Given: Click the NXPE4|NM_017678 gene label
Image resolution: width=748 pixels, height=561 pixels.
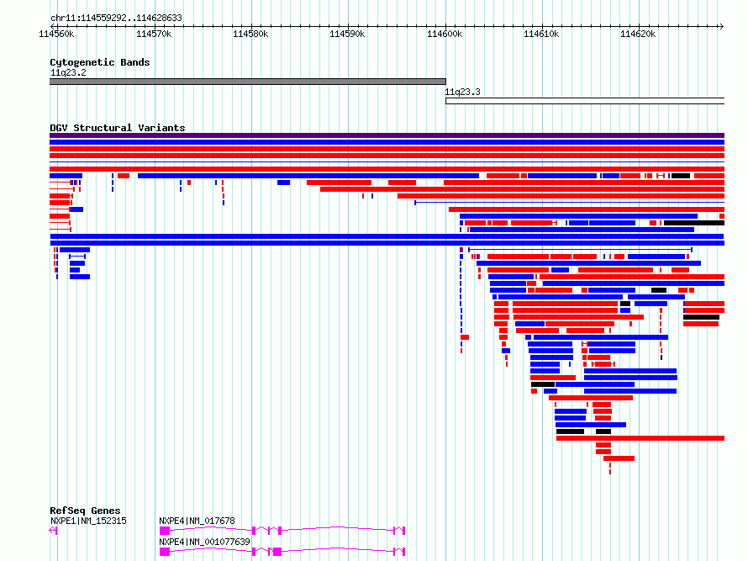Looking at the screenshot, I should click(197, 521).
